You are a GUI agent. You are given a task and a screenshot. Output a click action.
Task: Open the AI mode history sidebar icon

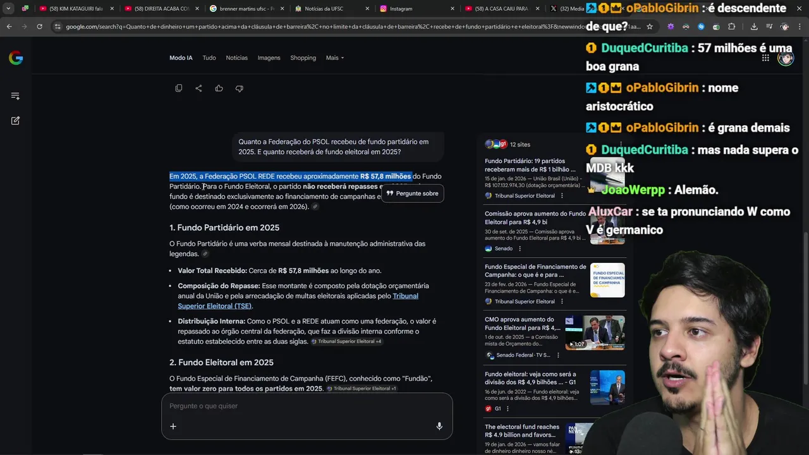point(15,96)
